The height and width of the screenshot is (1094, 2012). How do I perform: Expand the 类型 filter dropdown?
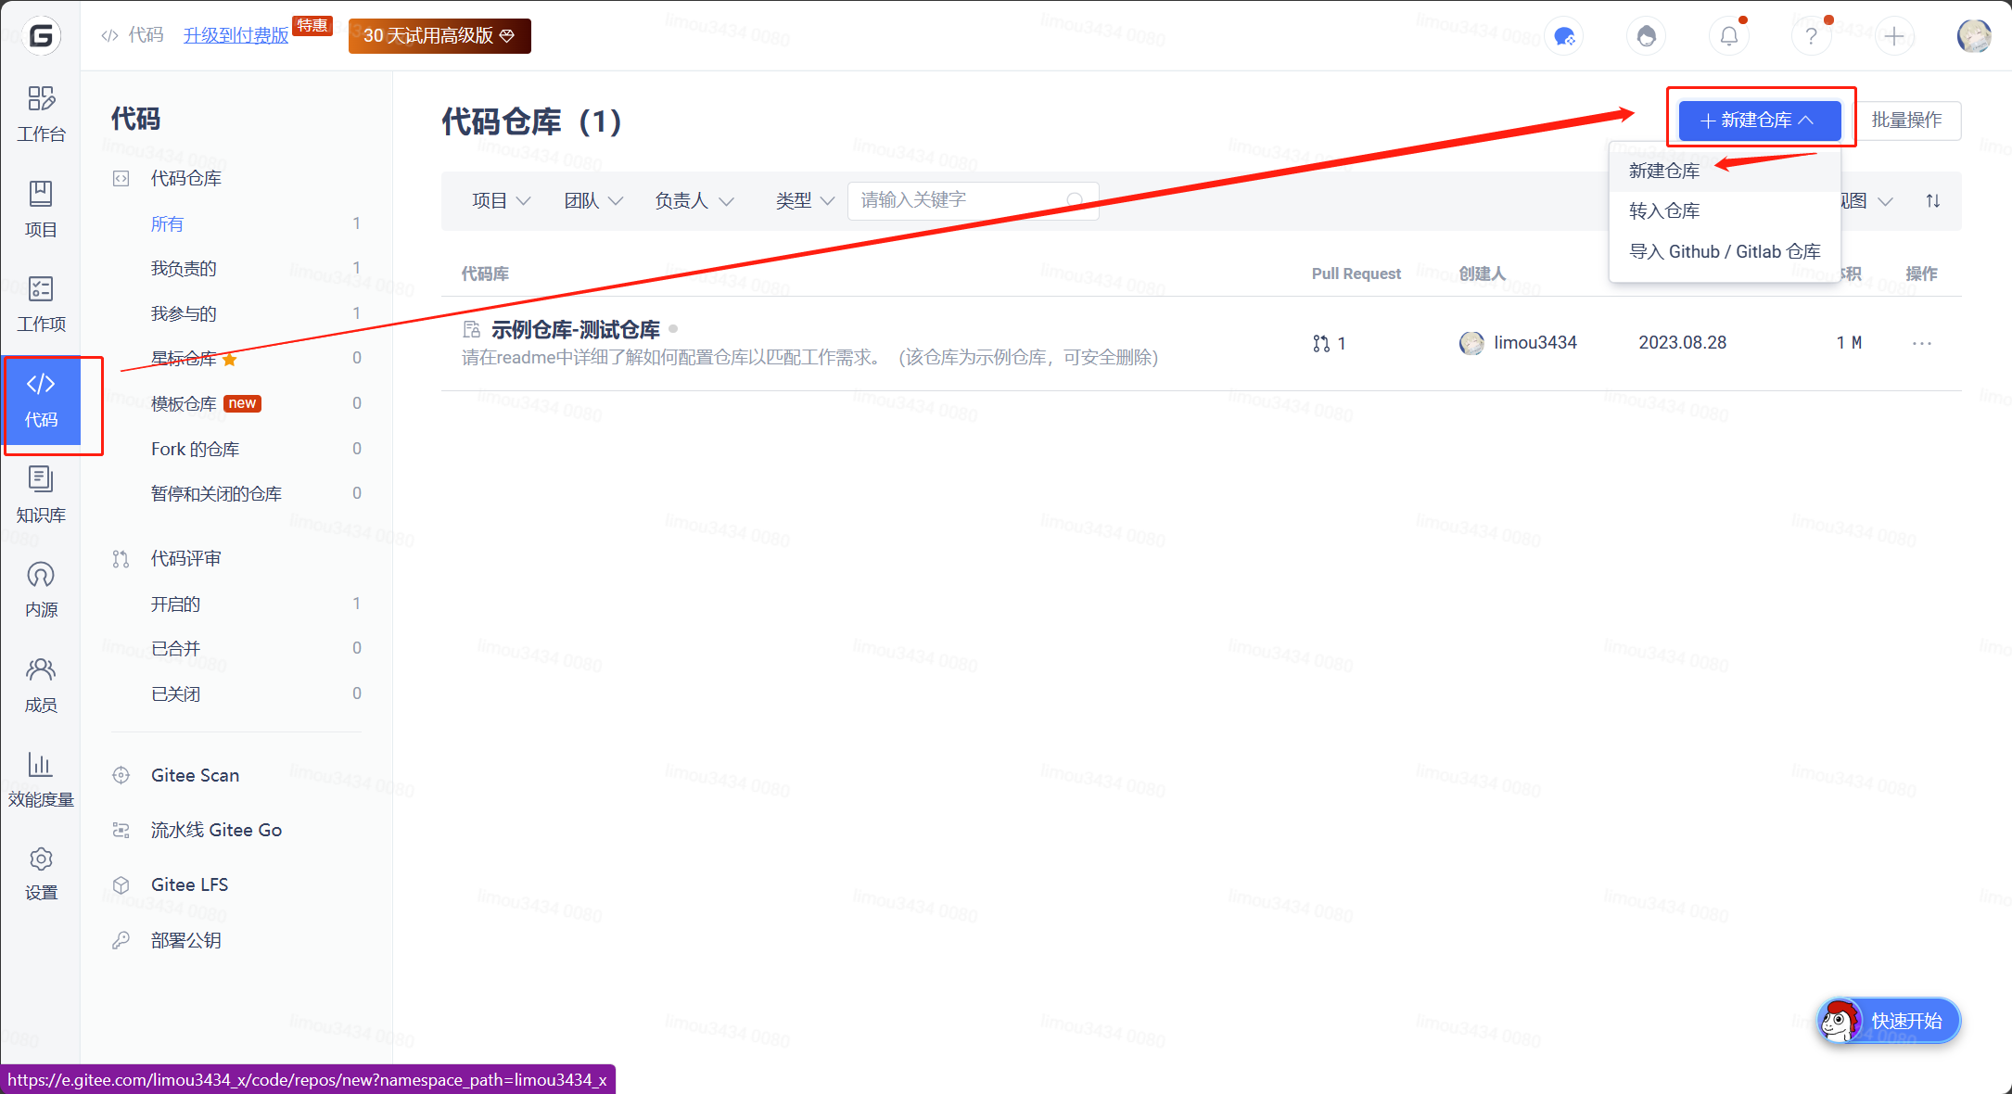804,201
